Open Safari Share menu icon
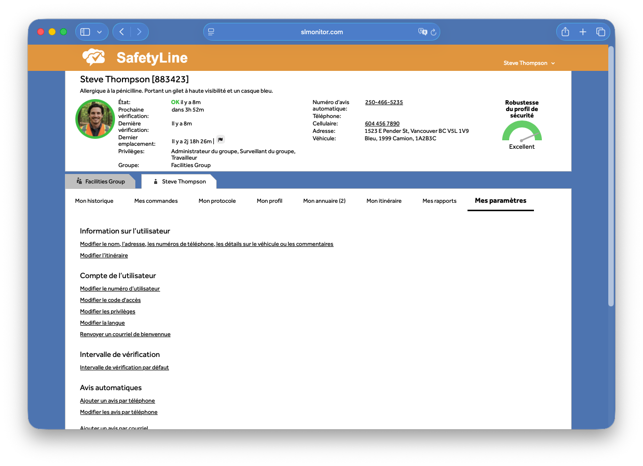643x466 pixels. click(x=565, y=32)
